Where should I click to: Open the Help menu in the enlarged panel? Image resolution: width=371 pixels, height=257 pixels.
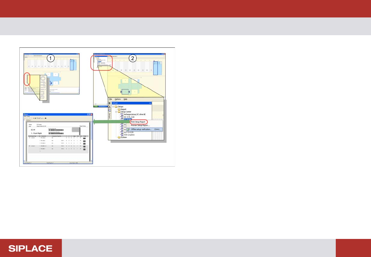pyautogui.click(x=125, y=99)
